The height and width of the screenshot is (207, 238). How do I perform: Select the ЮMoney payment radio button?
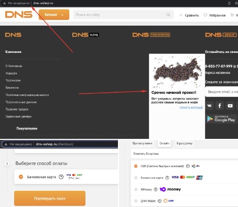click(136, 189)
